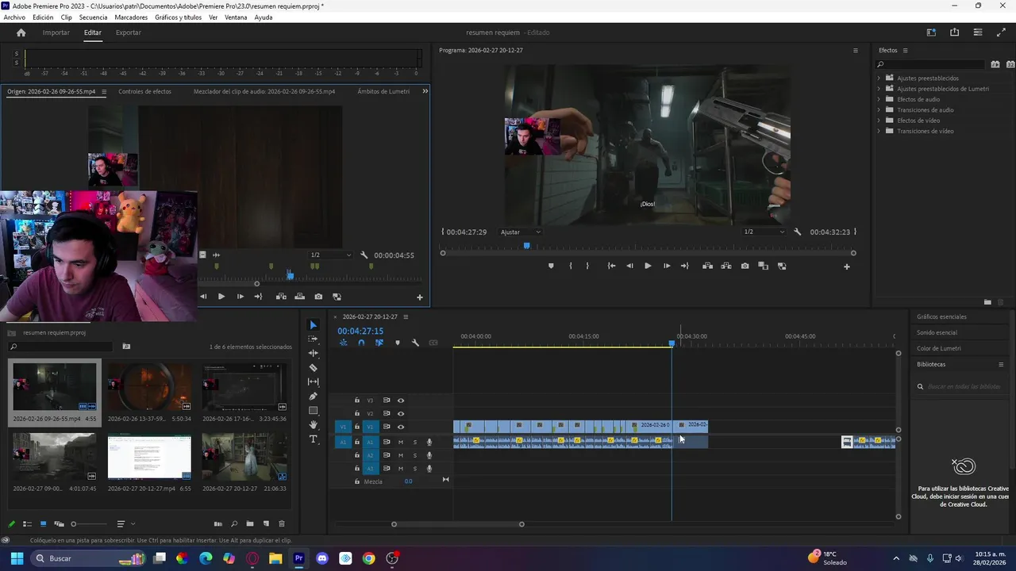Select the Hand tool
This screenshot has height=571, width=1016.
(313, 425)
